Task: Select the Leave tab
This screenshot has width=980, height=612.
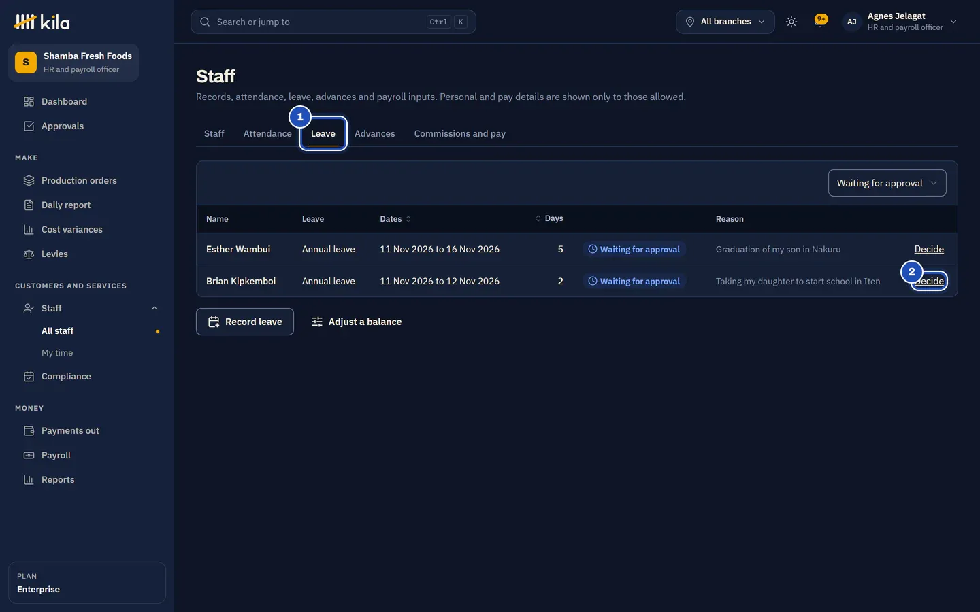Action: point(323,133)
